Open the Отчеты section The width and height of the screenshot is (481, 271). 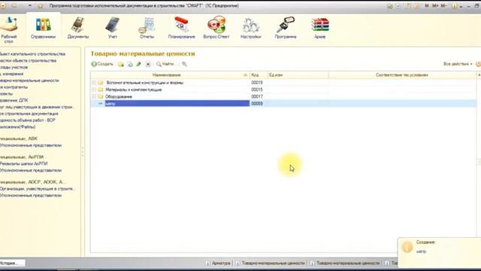pyautogui.click(x=147, y=29)
